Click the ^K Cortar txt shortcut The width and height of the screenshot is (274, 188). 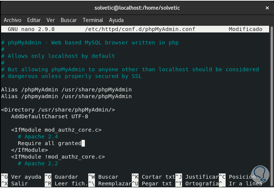153,177
